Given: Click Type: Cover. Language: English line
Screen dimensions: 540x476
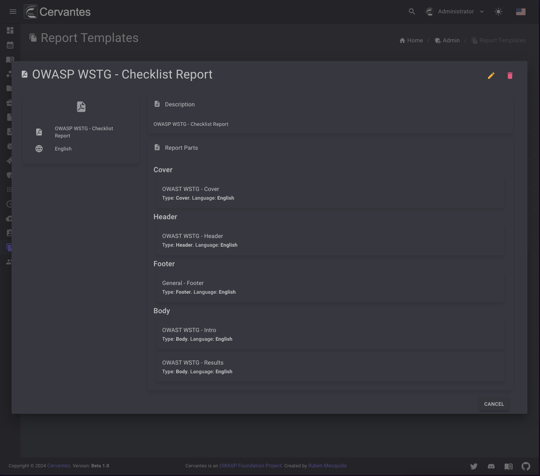Looking at the screenshot, I should (198, 198).
